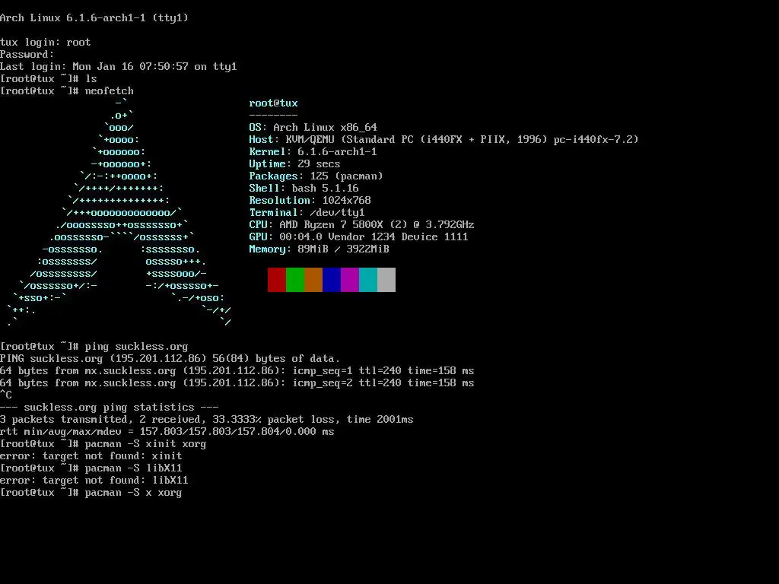779x584 pixels.
Task: Click the 'Arch Linux 6.1.6-arch1-1 (tty1)' header line
Action: tap(94, 18)
